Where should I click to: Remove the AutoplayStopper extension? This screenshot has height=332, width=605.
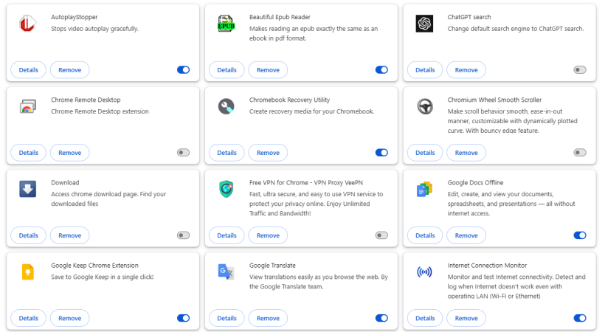(x=70, y=70)
